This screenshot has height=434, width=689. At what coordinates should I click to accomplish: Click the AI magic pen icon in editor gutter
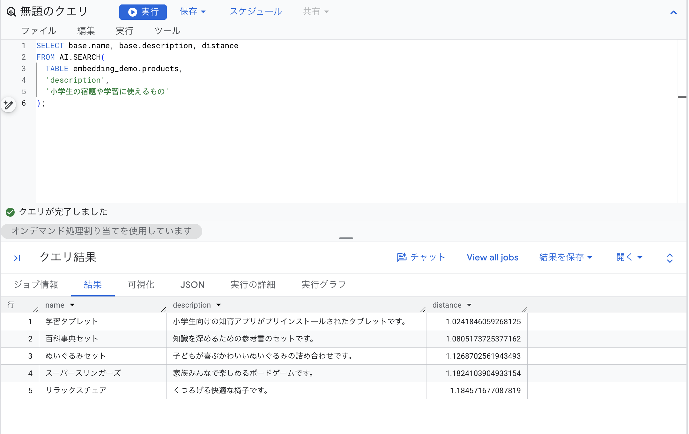pyautogui.click(x=8, y=105)
